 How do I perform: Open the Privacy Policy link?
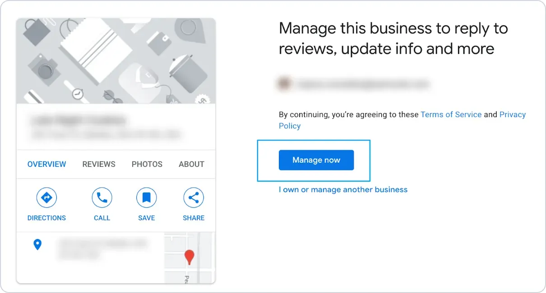[x=512, y=114]
